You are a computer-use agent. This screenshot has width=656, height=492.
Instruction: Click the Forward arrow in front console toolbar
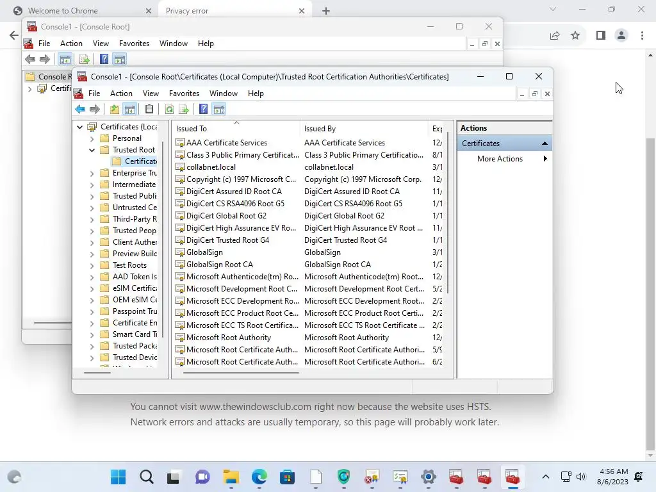coord(95,110)
